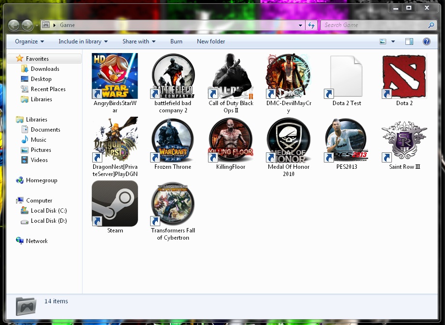The width and height of the screenshot is (445, 325).
Task: Click the arrow before Game in address bar
Action: pyautogui.click(x=54, y=25)
